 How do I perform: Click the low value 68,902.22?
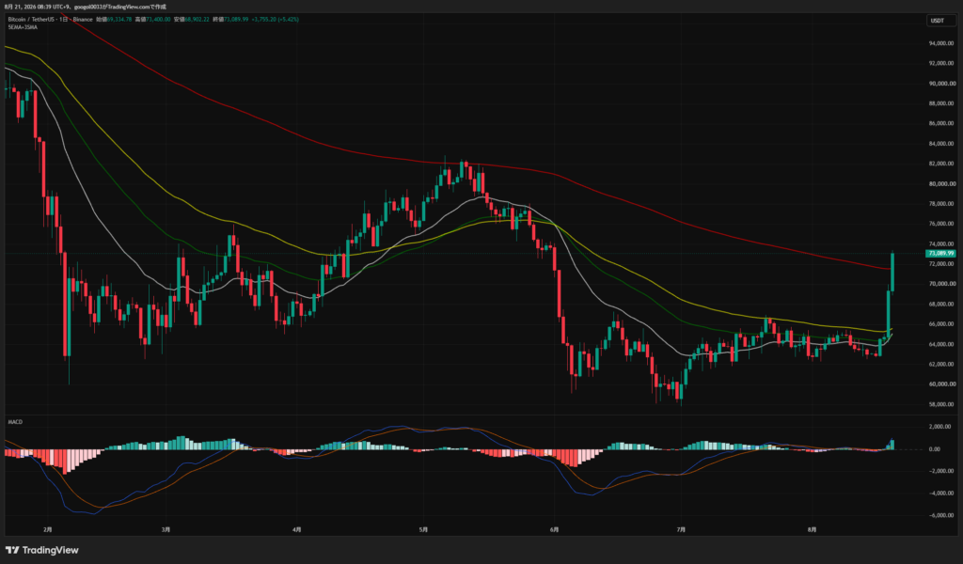click(197, 19)
